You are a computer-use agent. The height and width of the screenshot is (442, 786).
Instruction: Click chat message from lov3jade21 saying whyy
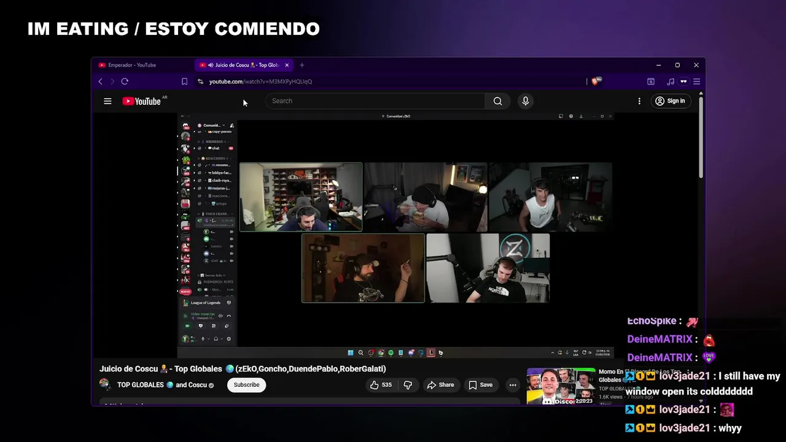[683, 428]
